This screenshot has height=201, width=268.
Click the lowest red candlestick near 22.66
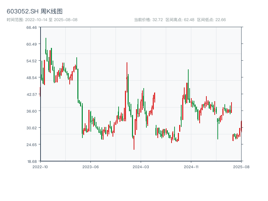[134, 143]
